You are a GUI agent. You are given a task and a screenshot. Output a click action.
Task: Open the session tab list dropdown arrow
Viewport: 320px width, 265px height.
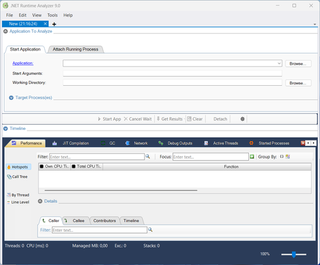click(x=315, y=24)
